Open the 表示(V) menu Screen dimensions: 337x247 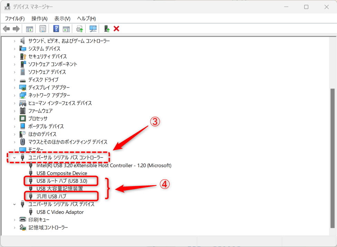(x=62, y=19)
